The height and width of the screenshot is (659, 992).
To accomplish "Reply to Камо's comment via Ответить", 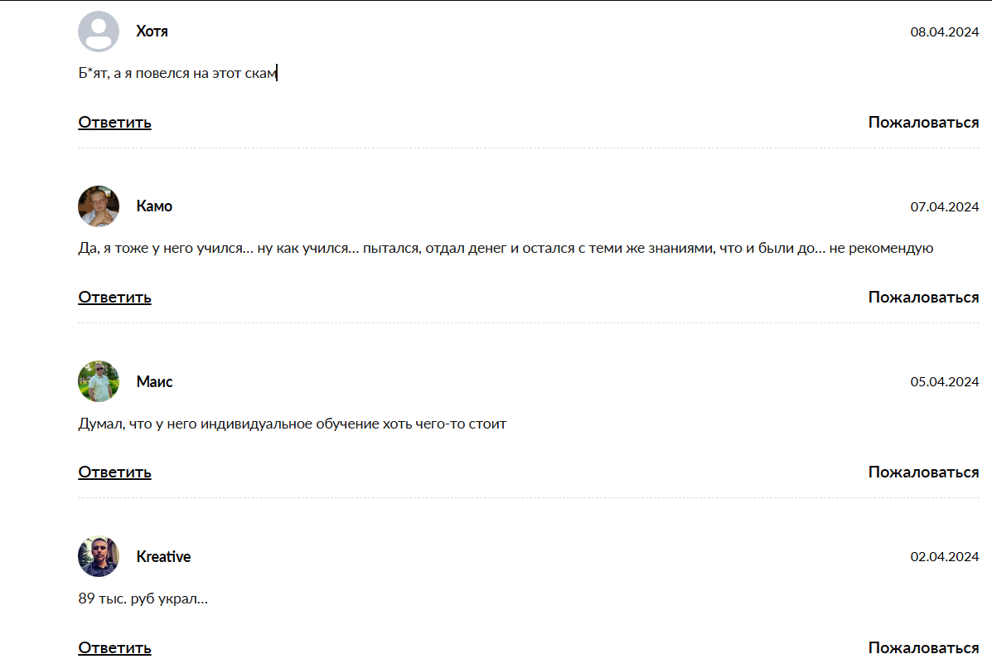I will [114, 298].
